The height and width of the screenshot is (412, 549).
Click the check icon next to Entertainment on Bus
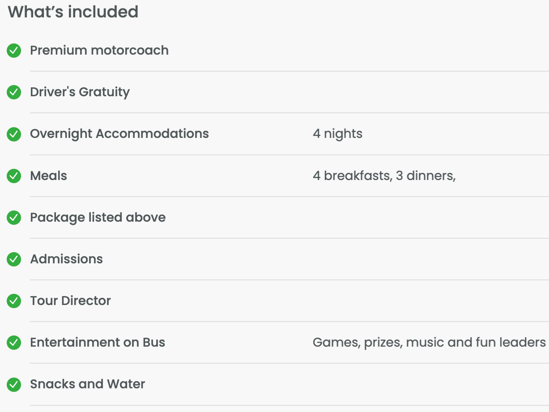pos(14,343)
